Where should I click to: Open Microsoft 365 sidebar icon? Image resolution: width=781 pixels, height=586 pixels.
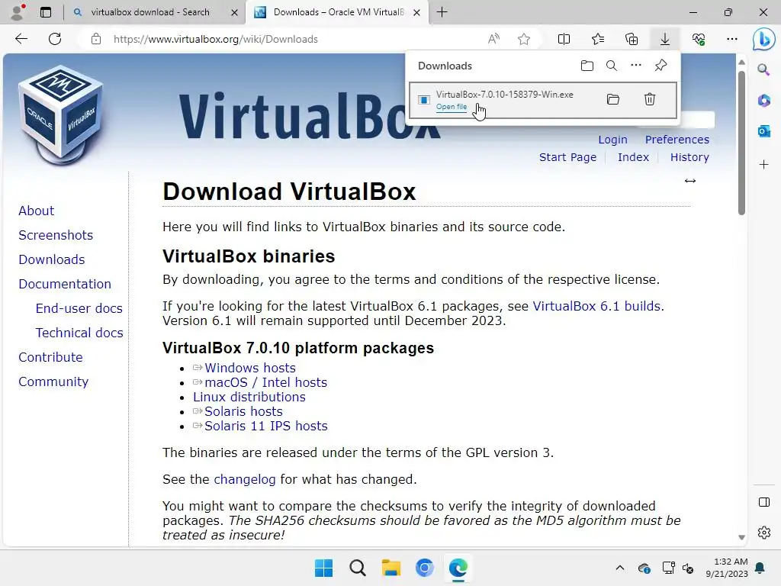[763, 101]
